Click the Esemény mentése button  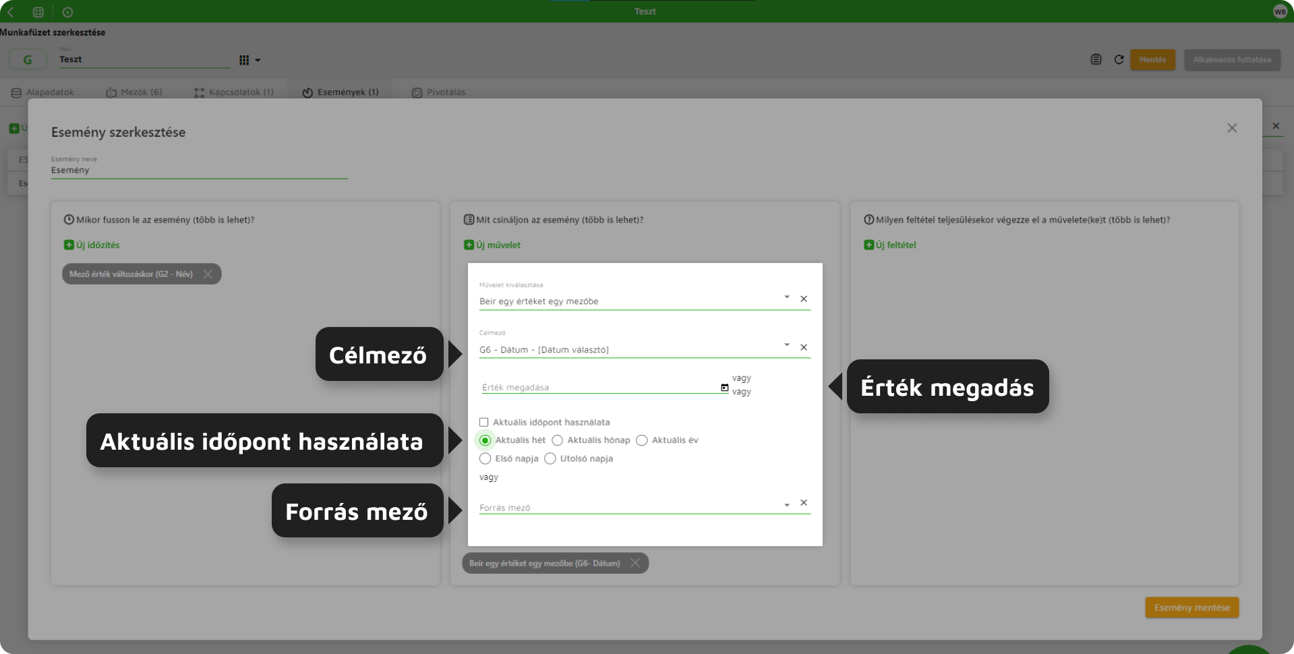click(x=1192, y=607)
